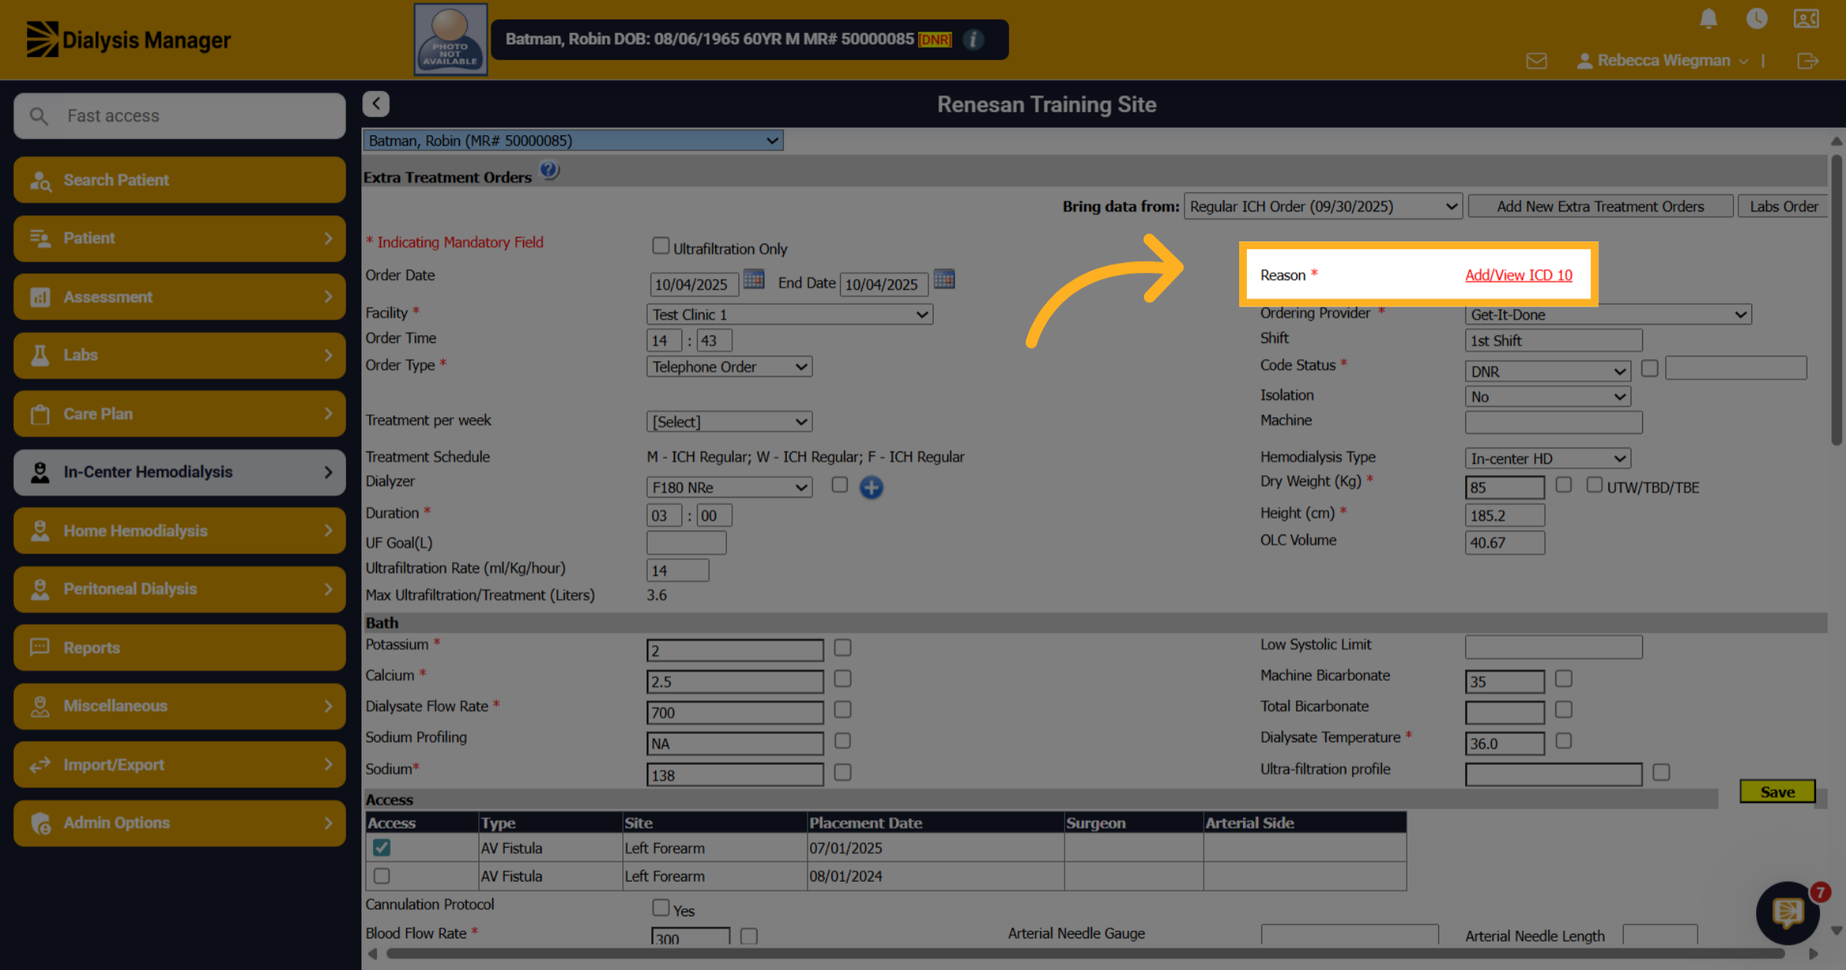Toggle the checkbox next to Potassium field

pos(843,647)
